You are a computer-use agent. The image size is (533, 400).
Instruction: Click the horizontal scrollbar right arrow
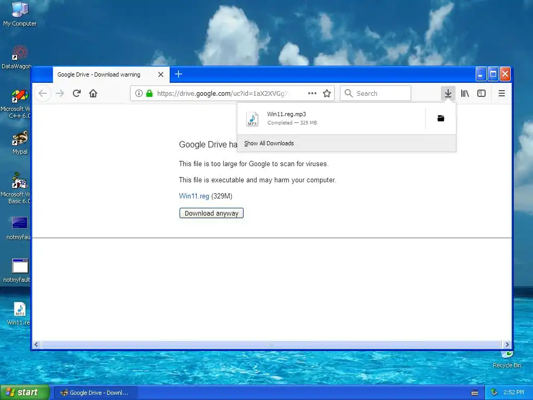pos(507,345)
